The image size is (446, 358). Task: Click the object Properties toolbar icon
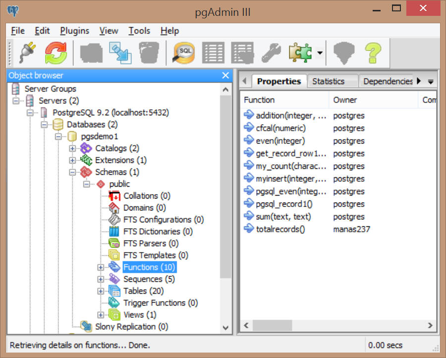[91, 53]
